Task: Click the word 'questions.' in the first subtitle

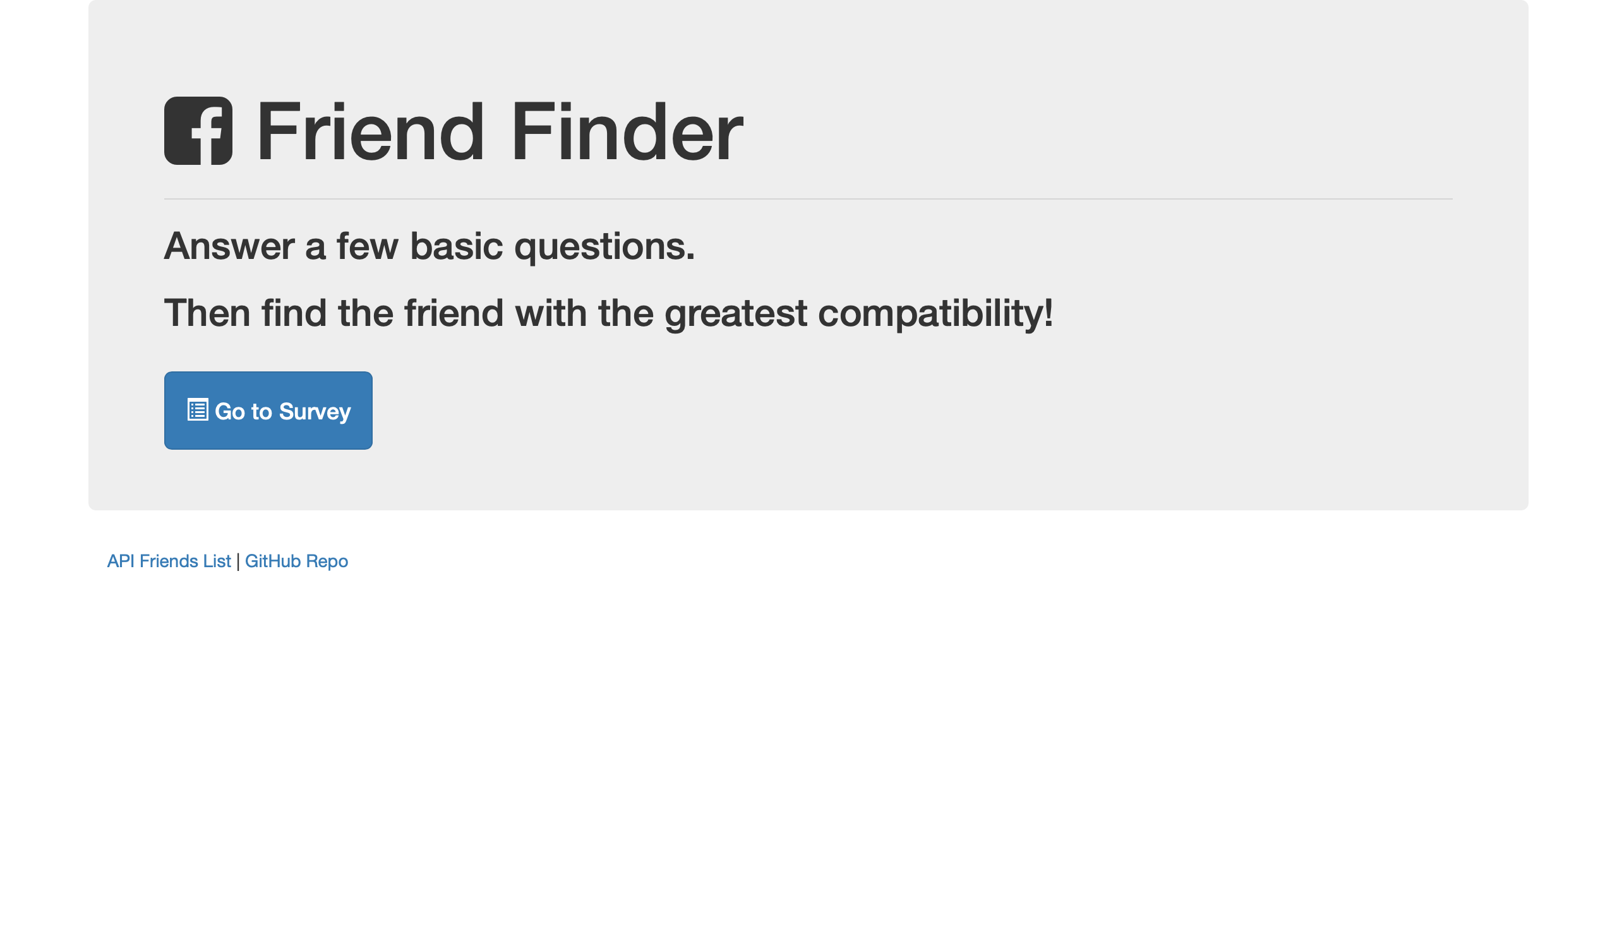Action: (604, 248)
